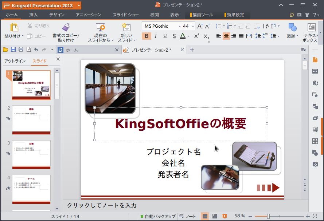Click the bulleted list icon
The width and height of the screenshot is (324, 221).
click(x=219, y=26)
